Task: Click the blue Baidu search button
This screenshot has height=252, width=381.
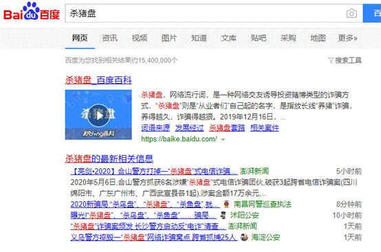Action: (x=372, y=13)
